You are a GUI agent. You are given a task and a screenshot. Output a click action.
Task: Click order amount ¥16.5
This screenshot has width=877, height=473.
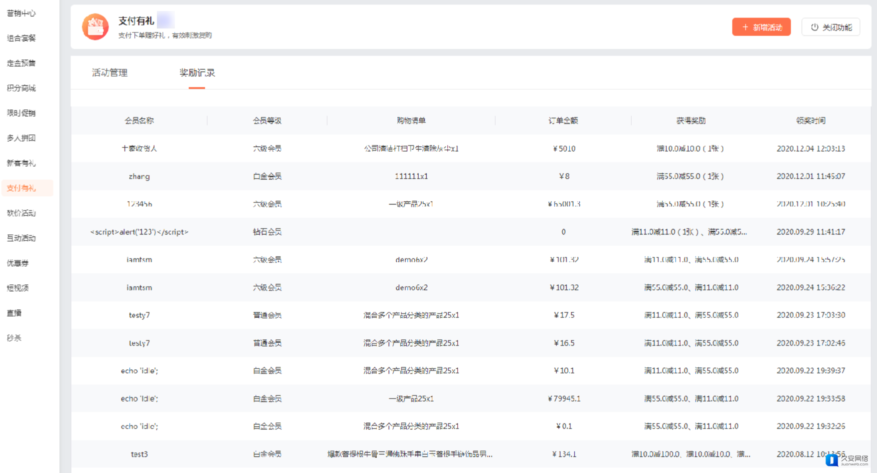coord(564,343)
